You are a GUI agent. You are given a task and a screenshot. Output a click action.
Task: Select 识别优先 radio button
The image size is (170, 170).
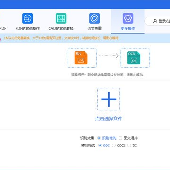pyautogui.click(x=99, y=138)
